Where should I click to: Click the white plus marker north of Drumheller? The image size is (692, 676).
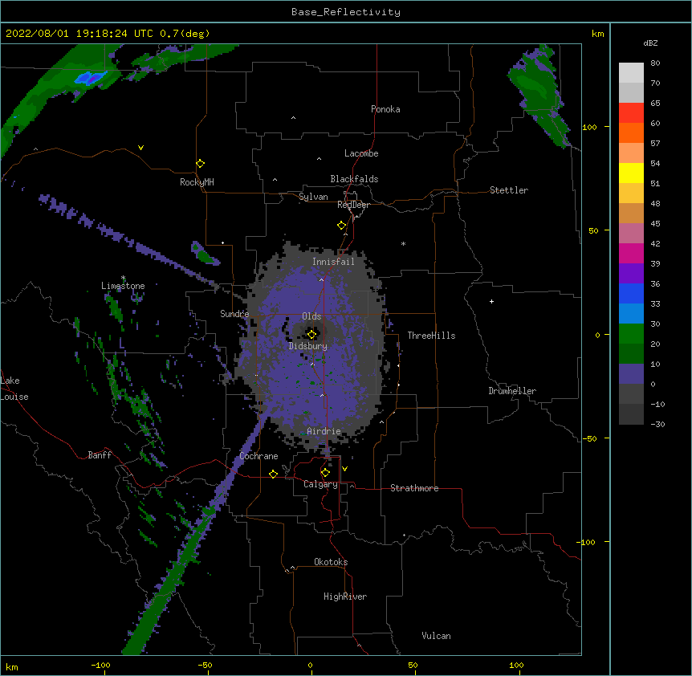(491, 301)
